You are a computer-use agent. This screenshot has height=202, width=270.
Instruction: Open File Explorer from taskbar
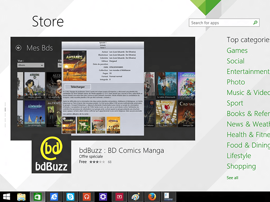tap(21, 197)
